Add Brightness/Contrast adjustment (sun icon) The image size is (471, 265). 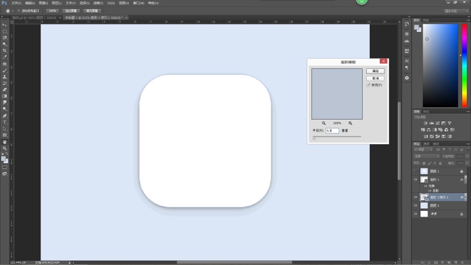coord(425,123)
